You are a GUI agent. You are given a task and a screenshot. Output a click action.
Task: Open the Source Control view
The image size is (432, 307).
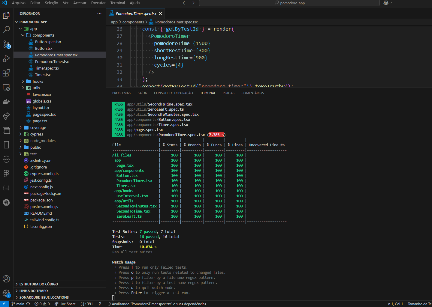(6, 44)
